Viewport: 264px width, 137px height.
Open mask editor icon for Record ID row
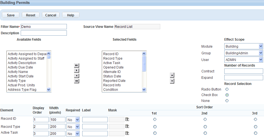[x=127, y=119]
